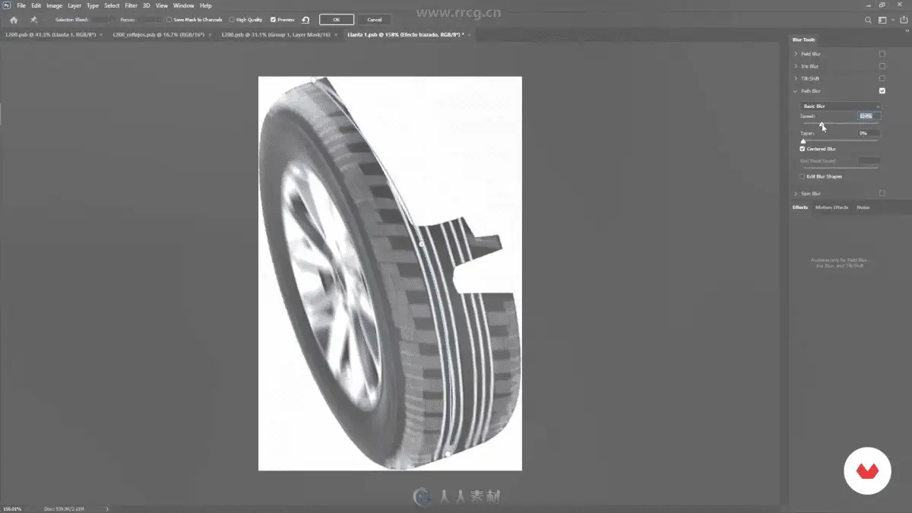The image size is (912, 513).
Task: Open the Type menu
Action: (93, 5)
